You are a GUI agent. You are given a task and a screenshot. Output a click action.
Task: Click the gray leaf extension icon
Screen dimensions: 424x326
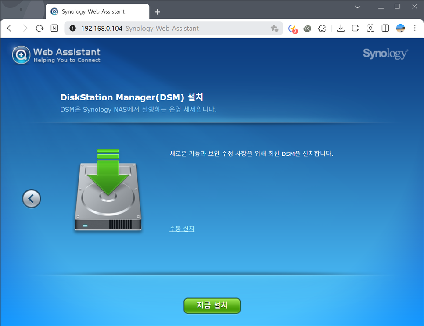pyautogui.click(x=307, y=29)
